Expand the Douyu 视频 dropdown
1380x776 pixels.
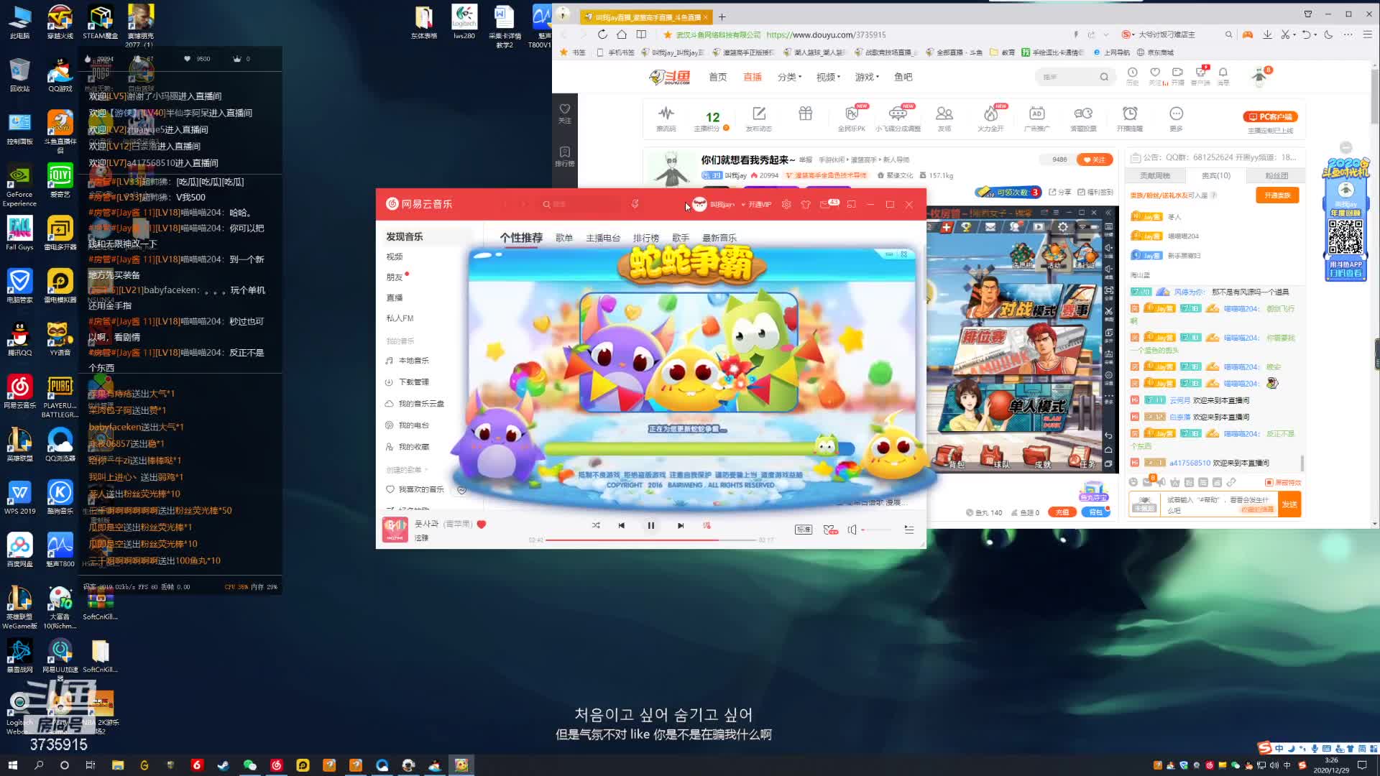coord(828,77)
